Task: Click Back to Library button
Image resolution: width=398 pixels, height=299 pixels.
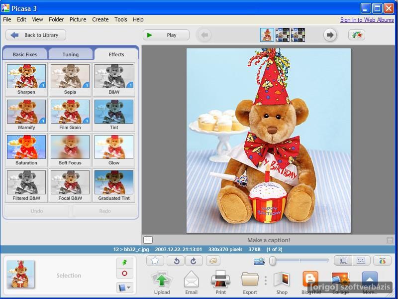Action: 36,35
